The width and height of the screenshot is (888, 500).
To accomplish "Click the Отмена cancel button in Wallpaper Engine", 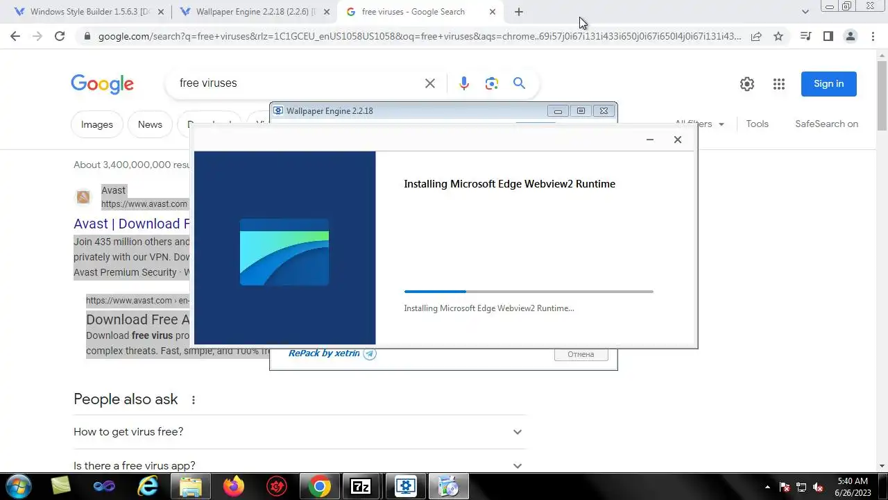I will point(581,354).
